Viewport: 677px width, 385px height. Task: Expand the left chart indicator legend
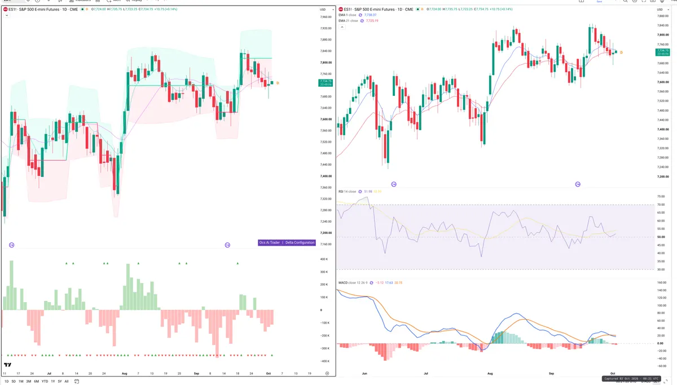click(x=7, y=15)
